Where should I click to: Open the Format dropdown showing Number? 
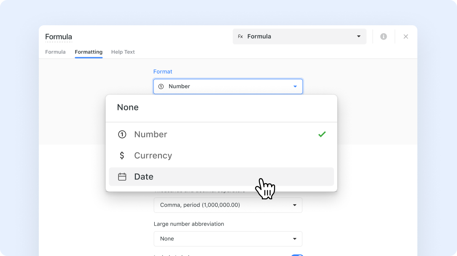pos(228,86)
